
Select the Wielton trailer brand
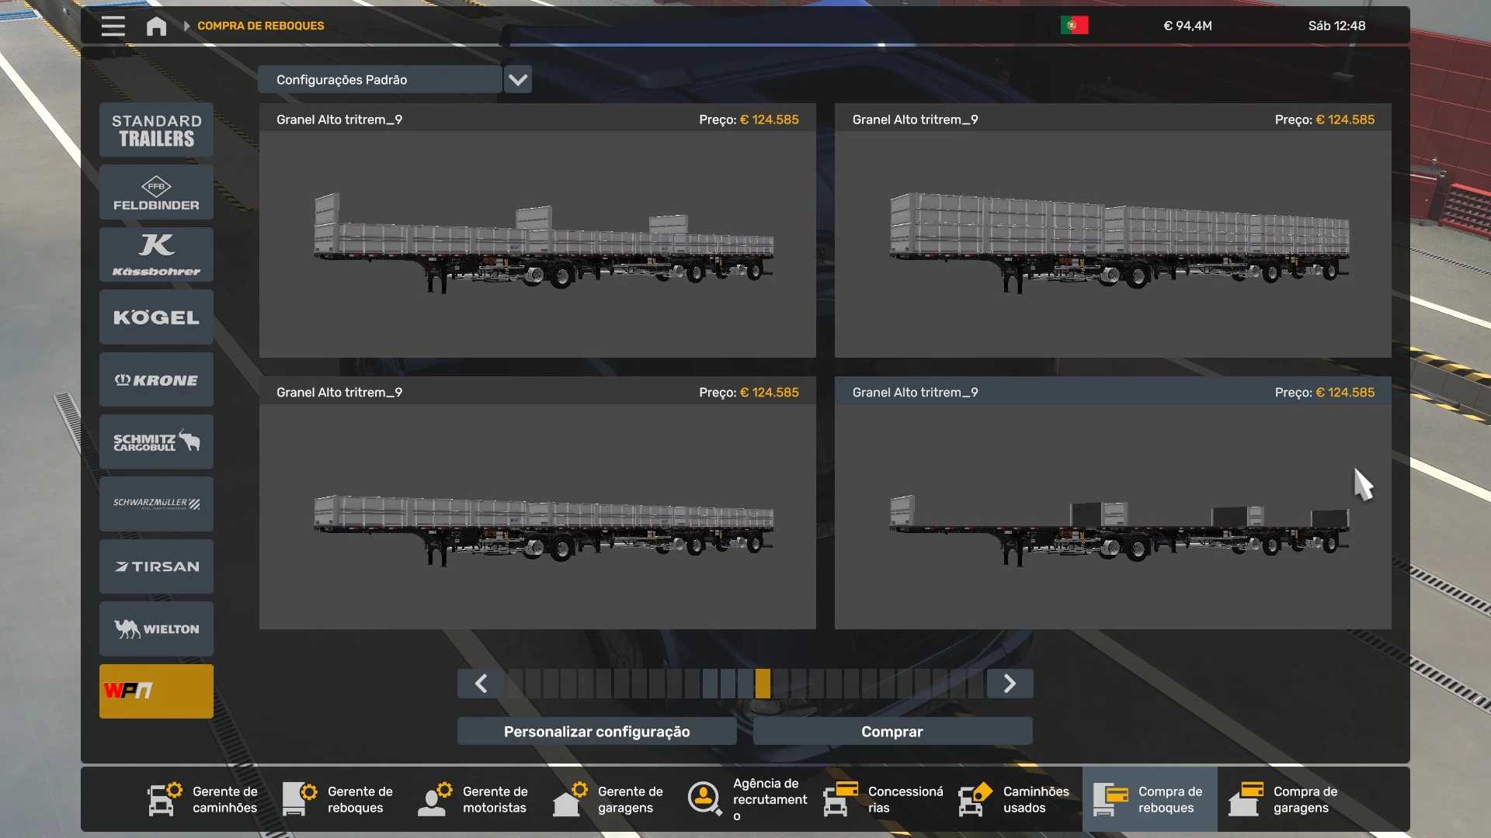[156, 628]
